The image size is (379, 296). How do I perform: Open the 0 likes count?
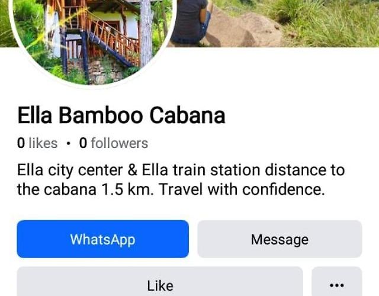[37, 143]
